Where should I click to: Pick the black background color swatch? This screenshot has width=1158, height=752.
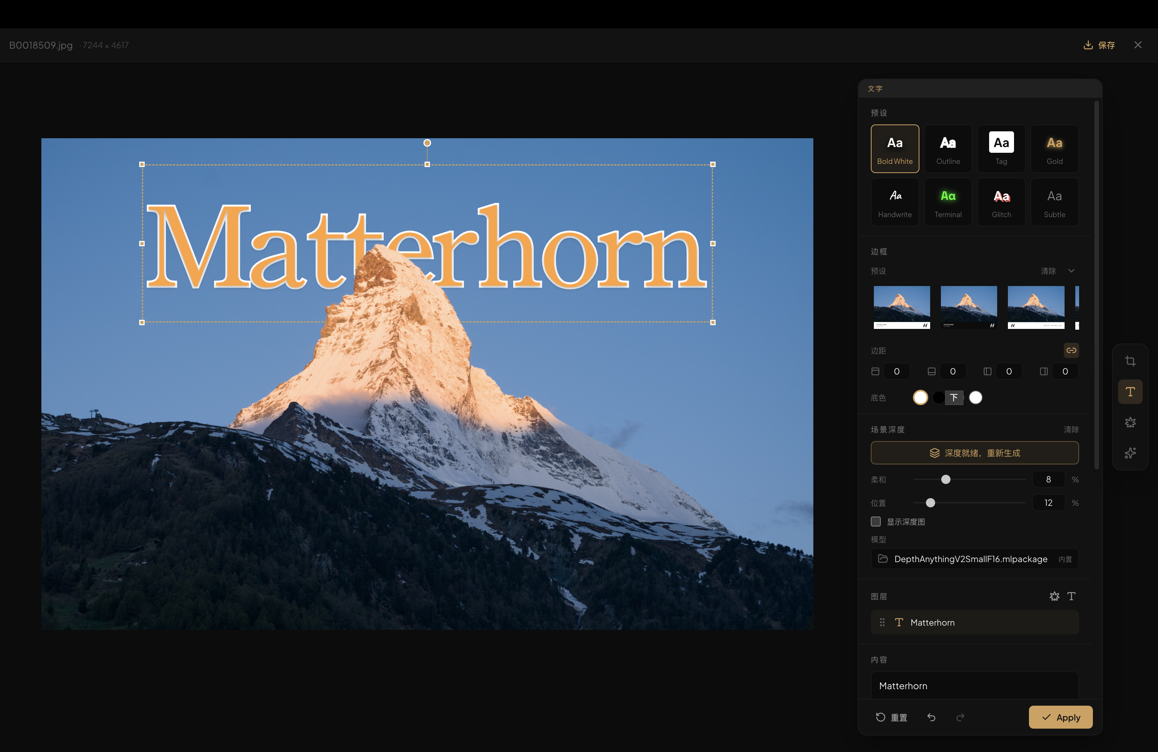point(939,397)
